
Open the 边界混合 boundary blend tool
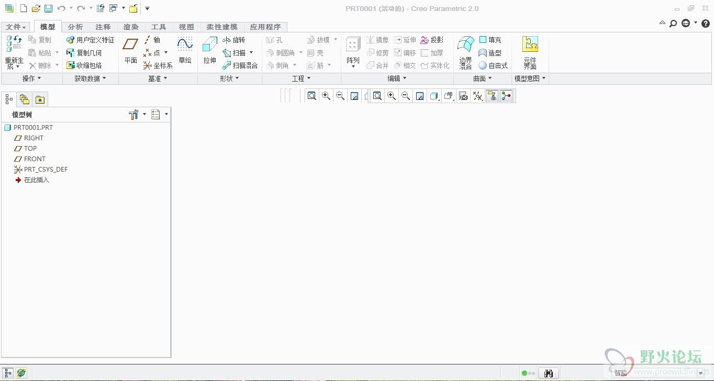pos(465,53)
